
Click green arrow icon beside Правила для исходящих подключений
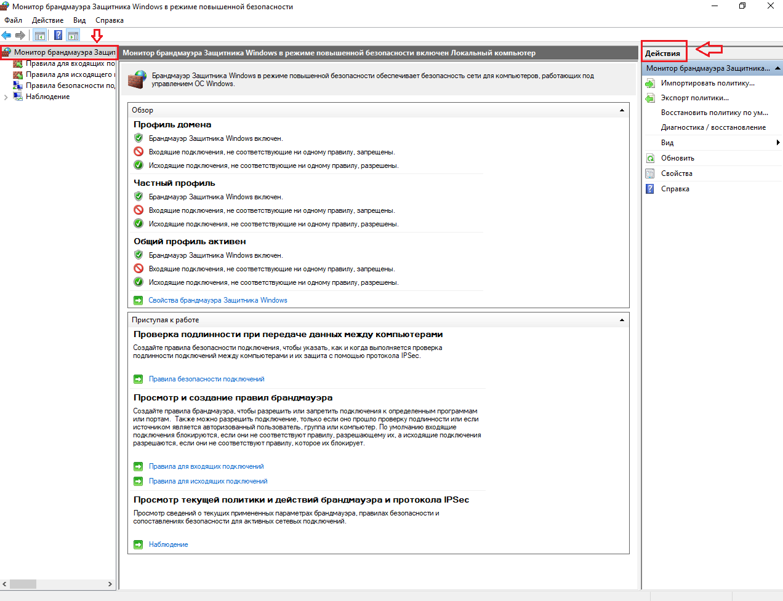pos(138,482)
